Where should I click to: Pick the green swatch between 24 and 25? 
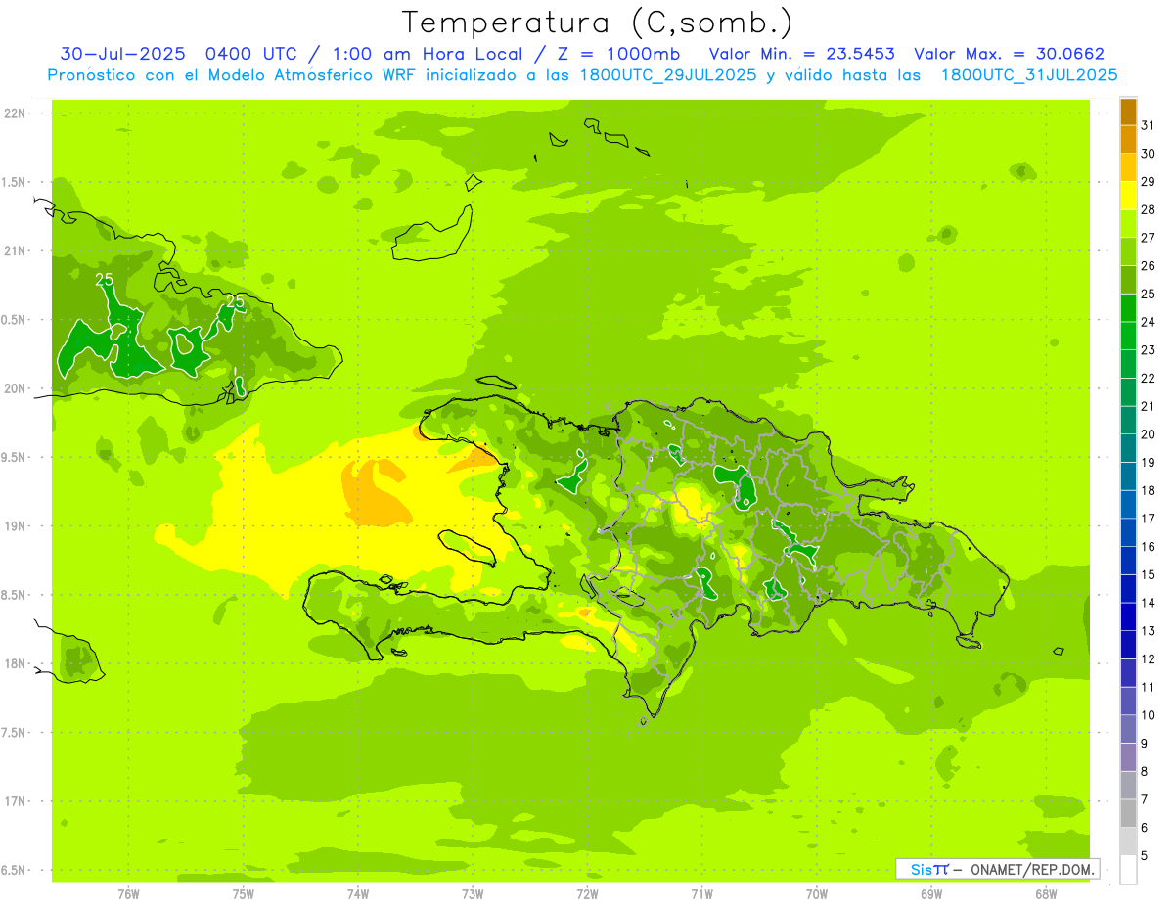(x=1128, y=308)
